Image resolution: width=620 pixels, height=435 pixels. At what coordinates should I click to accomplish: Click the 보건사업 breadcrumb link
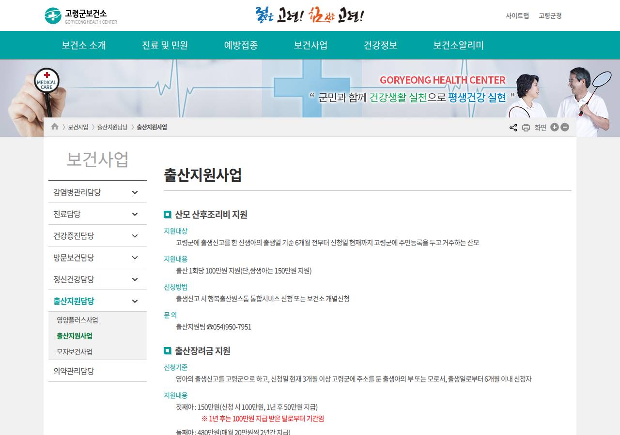coord(78,127)
